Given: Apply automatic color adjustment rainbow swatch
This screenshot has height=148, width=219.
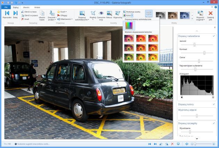Looking at the screenshot, I should click(x=129, y=26).
